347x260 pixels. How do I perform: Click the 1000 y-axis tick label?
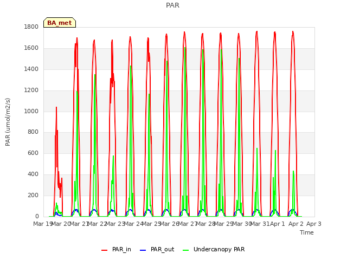[31, 111]
